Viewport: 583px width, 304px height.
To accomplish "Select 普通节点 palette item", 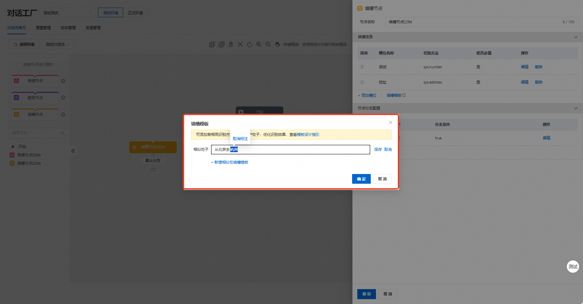I will pos(35,80).
